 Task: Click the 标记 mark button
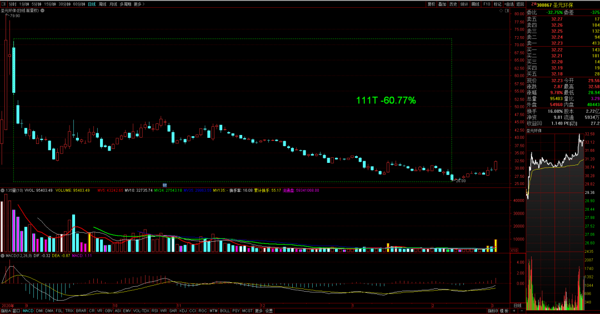click(497, 4)
